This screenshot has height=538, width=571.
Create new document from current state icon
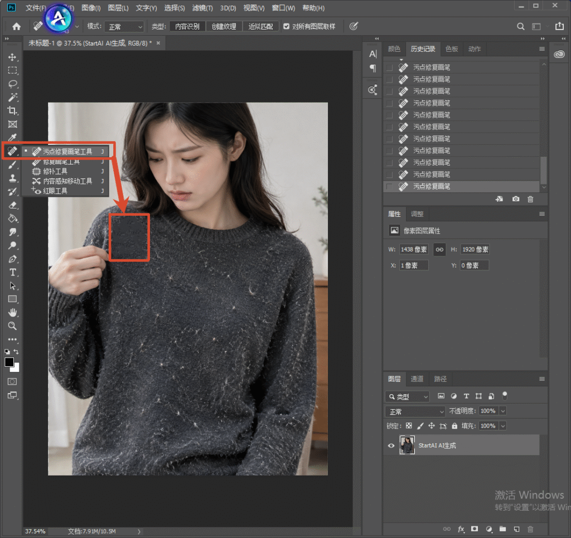coord(499,199)
